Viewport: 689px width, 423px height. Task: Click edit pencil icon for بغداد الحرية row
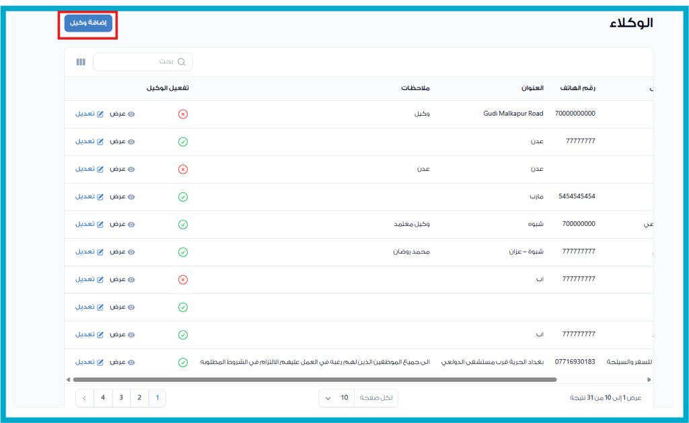point(100,362)
